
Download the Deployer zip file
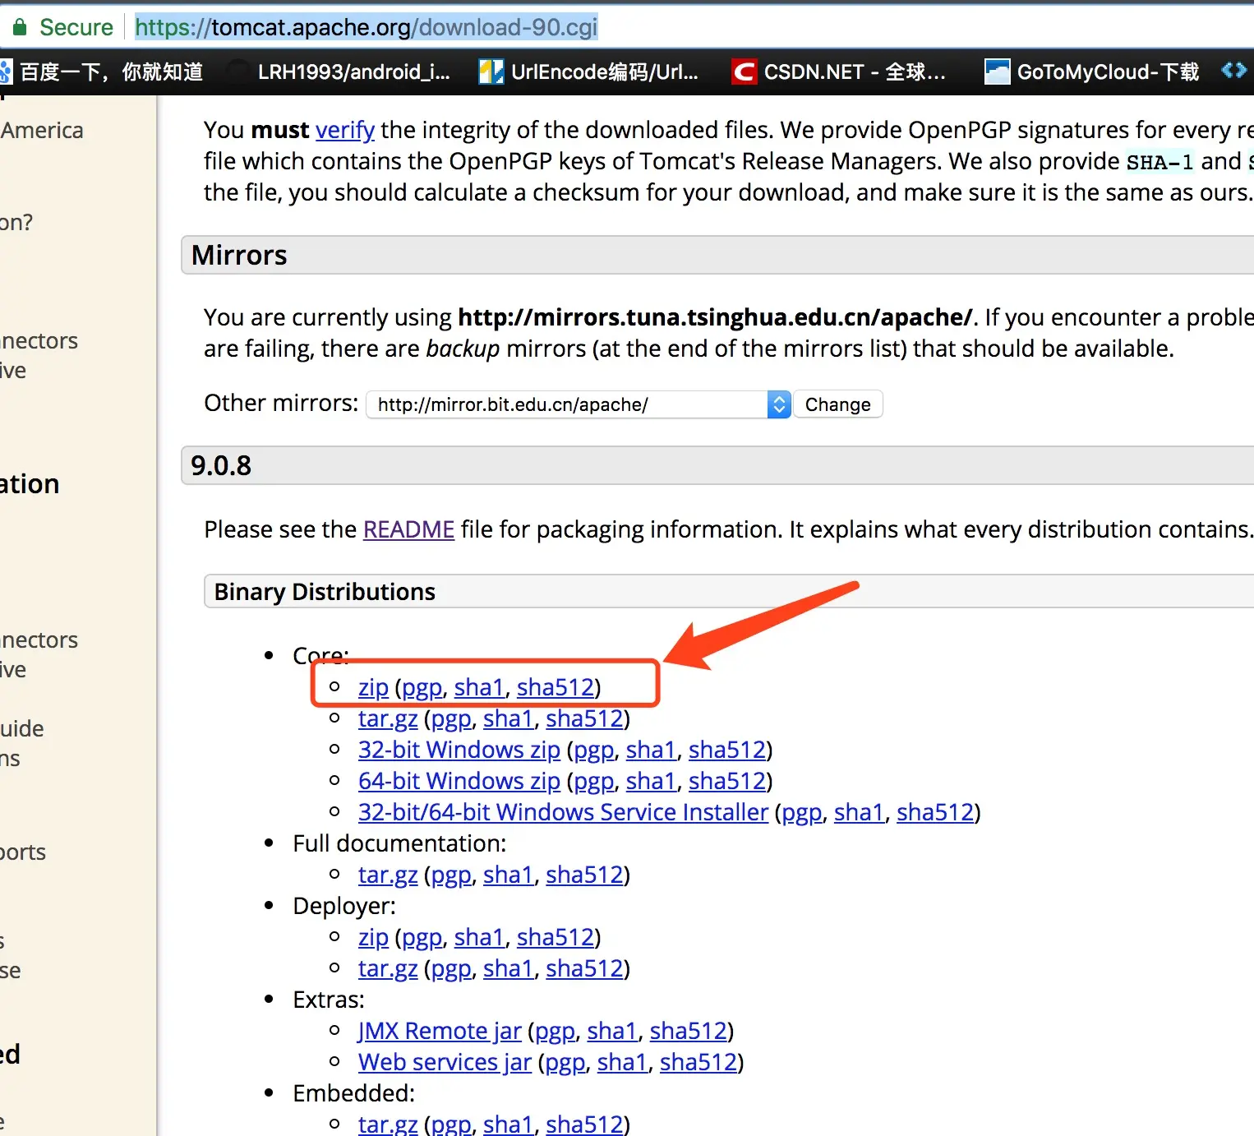373,937
